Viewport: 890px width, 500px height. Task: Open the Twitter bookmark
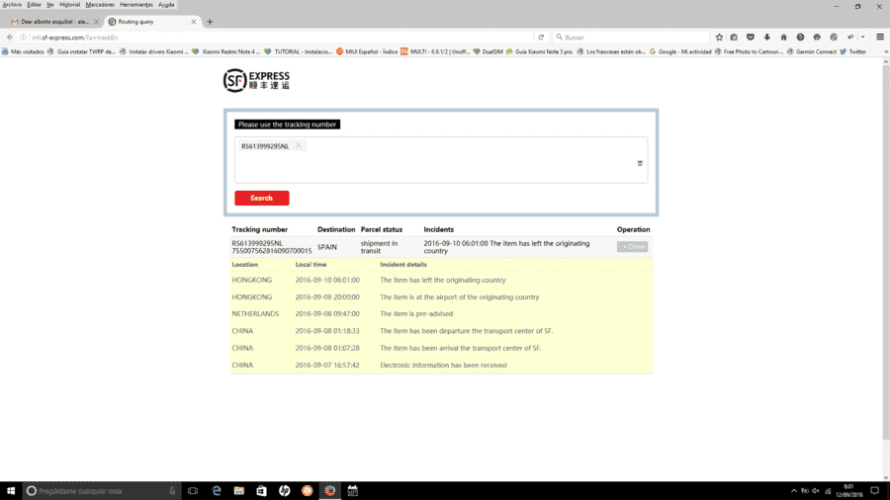[x=853, y=51]
